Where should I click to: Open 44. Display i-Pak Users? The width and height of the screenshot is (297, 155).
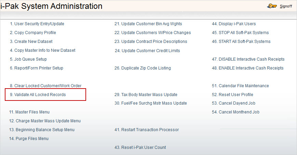[x=234, y=24]
